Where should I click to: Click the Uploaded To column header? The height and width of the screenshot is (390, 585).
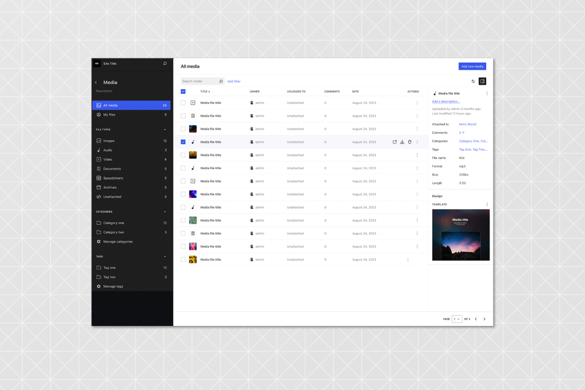coord(296,91)
